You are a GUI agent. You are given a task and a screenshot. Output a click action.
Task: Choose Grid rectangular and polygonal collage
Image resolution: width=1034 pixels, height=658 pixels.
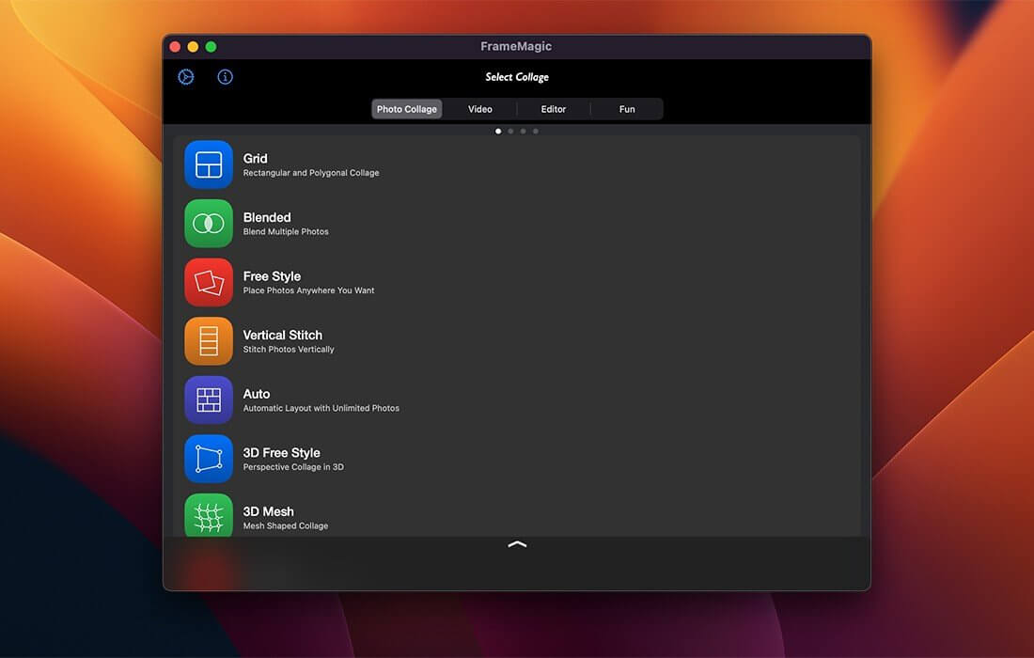tap(282, 164)
